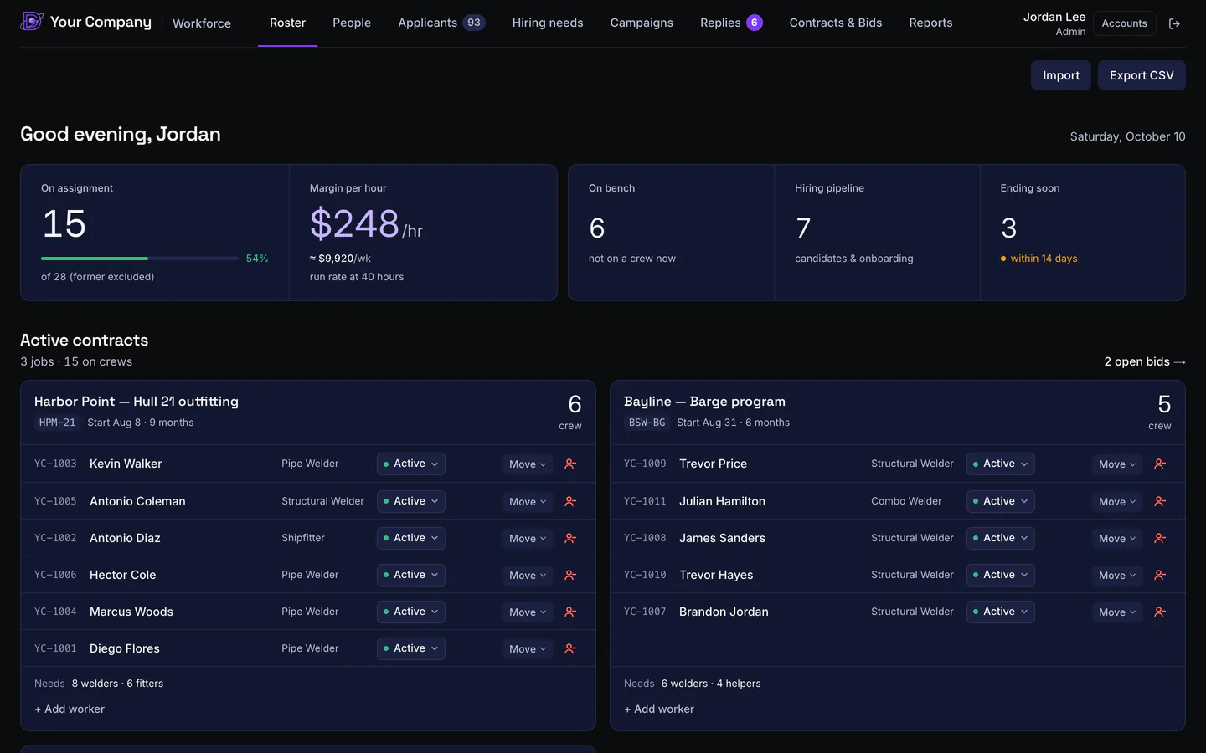
Task: Click remove-person icon for Julian Hamilton
Action: (1160, 501)
